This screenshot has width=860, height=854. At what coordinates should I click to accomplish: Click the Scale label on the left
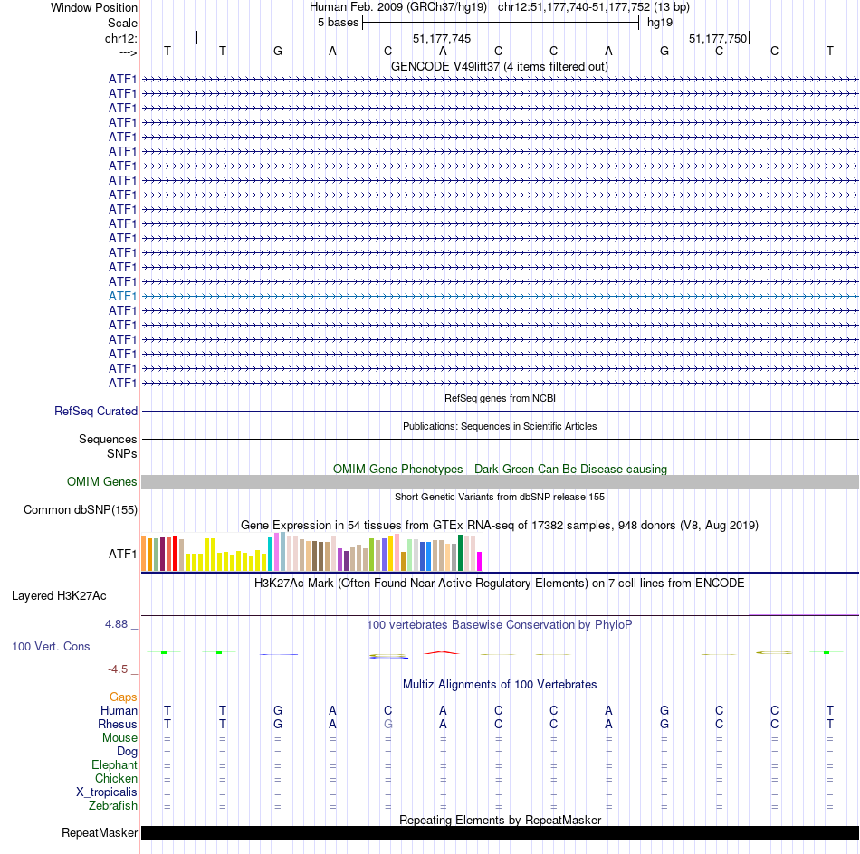point(122,23)
